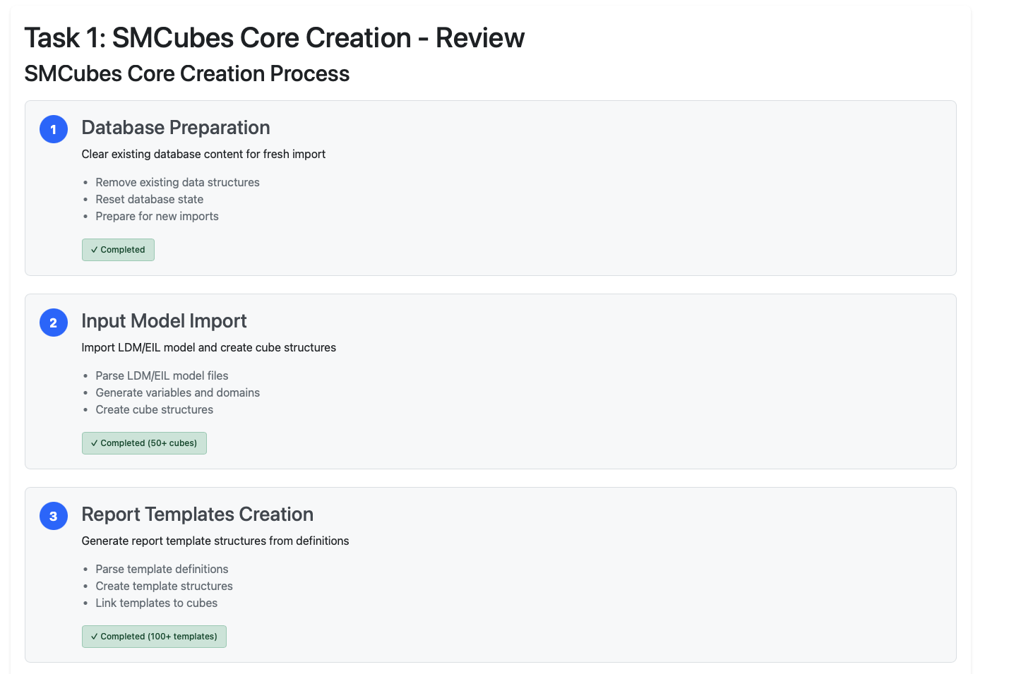Viewport: 1033px width, 674px height.
Task: Select the Input Model Import heading
Action: click(164, 321)
